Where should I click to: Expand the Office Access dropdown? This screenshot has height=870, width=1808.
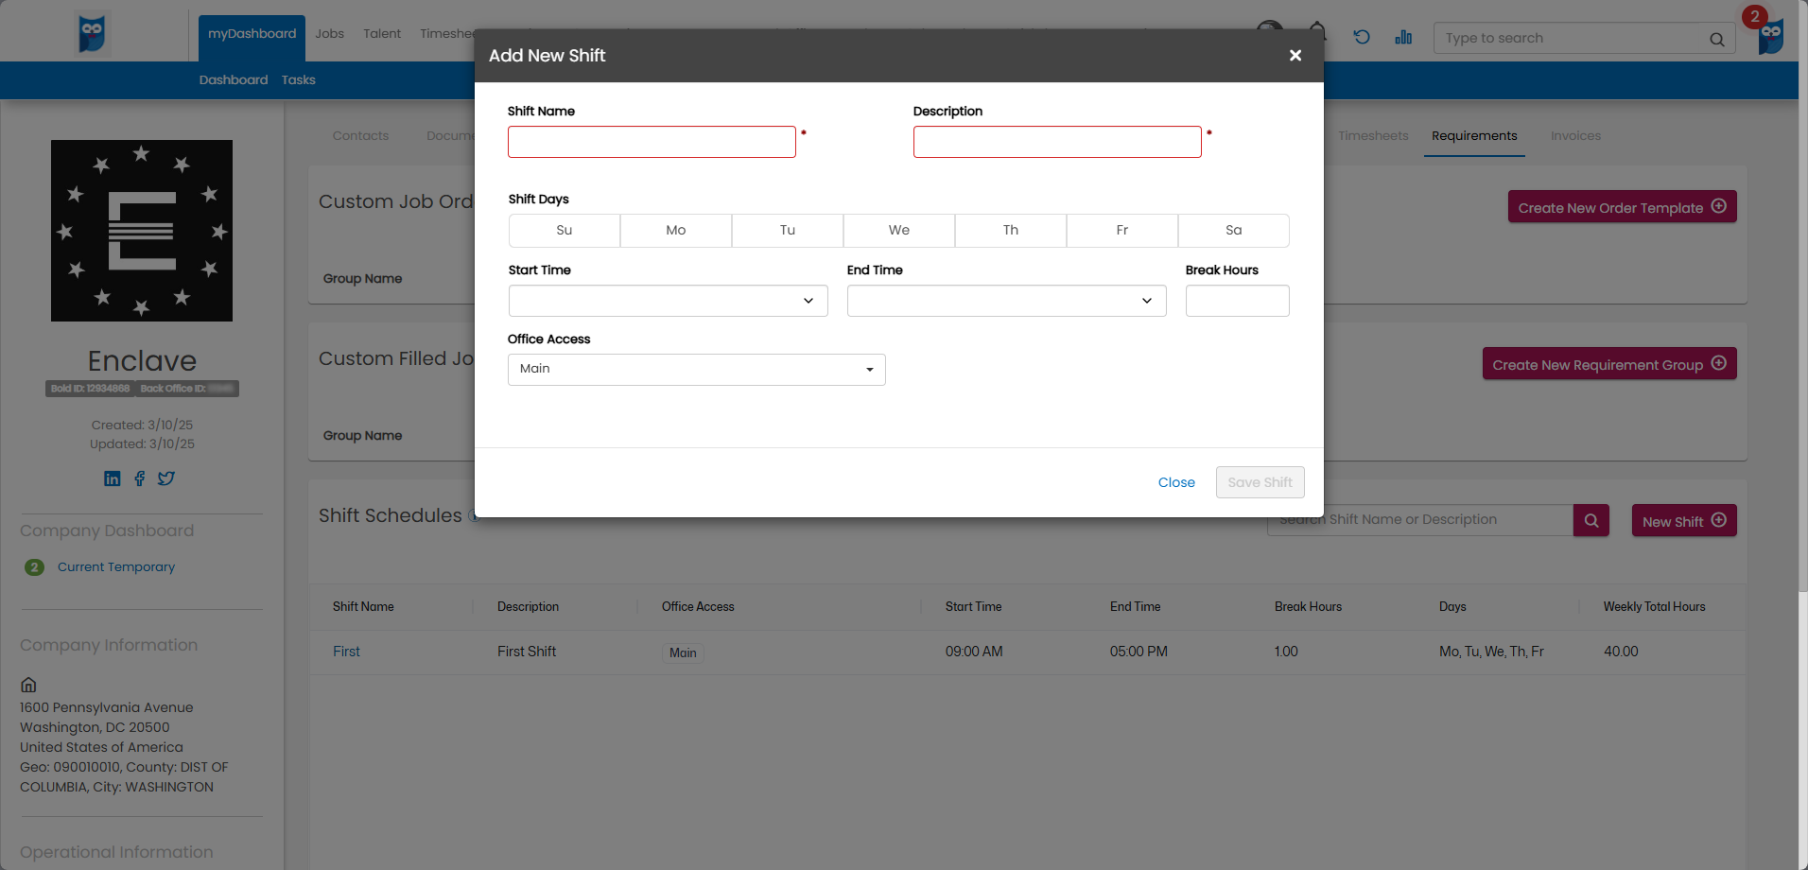tap(696, 370)
